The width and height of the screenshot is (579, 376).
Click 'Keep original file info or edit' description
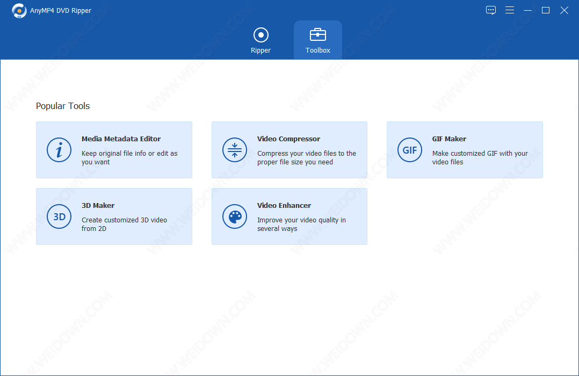coord(129,158)
